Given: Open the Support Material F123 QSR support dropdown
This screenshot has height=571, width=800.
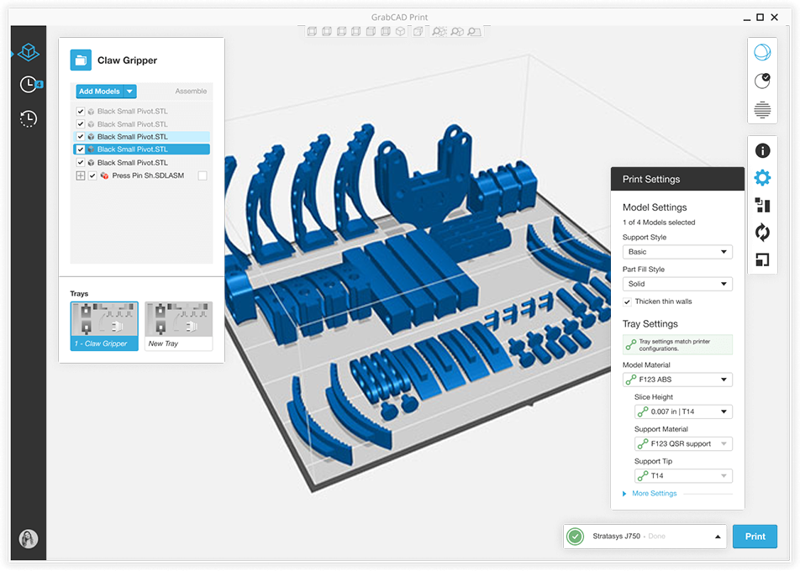Looking at the screenshot, I should tap(683, 443).
